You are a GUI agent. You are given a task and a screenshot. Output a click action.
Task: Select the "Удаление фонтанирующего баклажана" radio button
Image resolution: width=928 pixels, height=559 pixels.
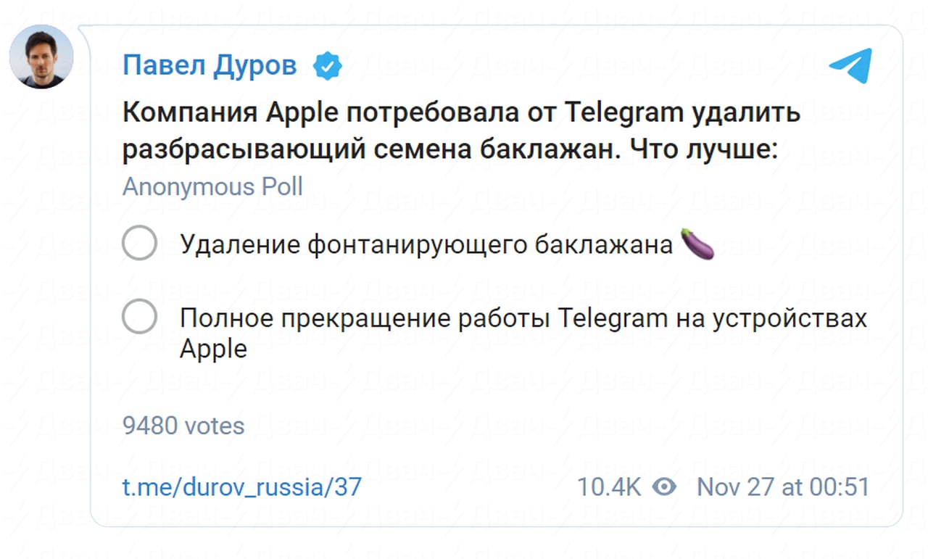140,243
